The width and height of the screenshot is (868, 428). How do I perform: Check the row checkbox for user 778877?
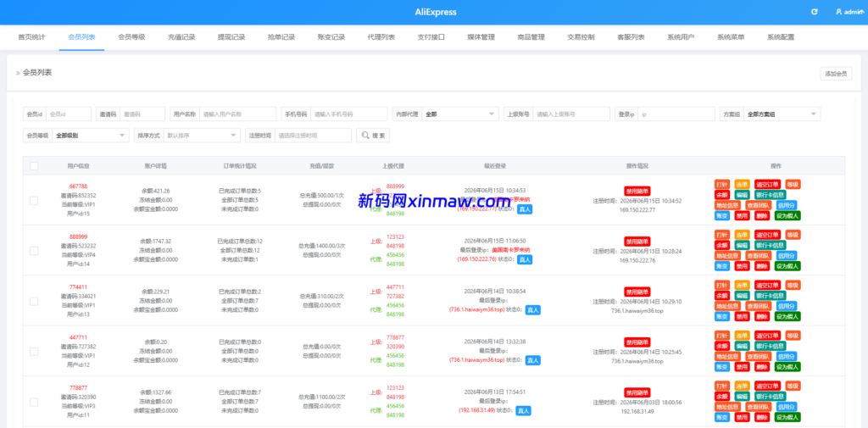34,402
